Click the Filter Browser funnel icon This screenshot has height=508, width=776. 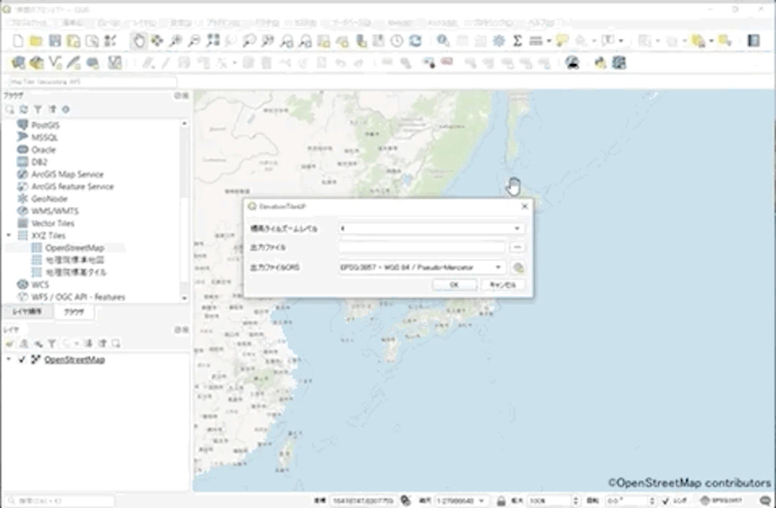click(37, 109)
